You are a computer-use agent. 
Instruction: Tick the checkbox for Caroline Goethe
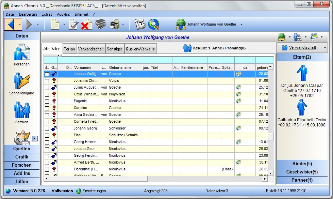47,108
